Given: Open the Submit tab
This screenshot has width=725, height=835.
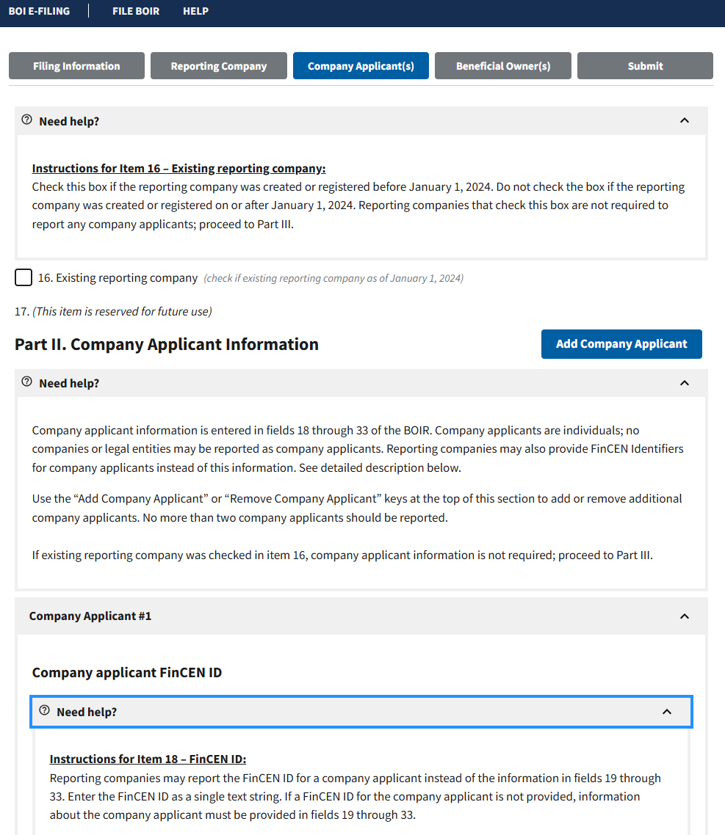Looking at the screenshot, I should [645, 66].
